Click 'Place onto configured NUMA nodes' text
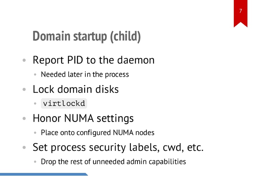The image size is (280, 176). click(98, 133)
